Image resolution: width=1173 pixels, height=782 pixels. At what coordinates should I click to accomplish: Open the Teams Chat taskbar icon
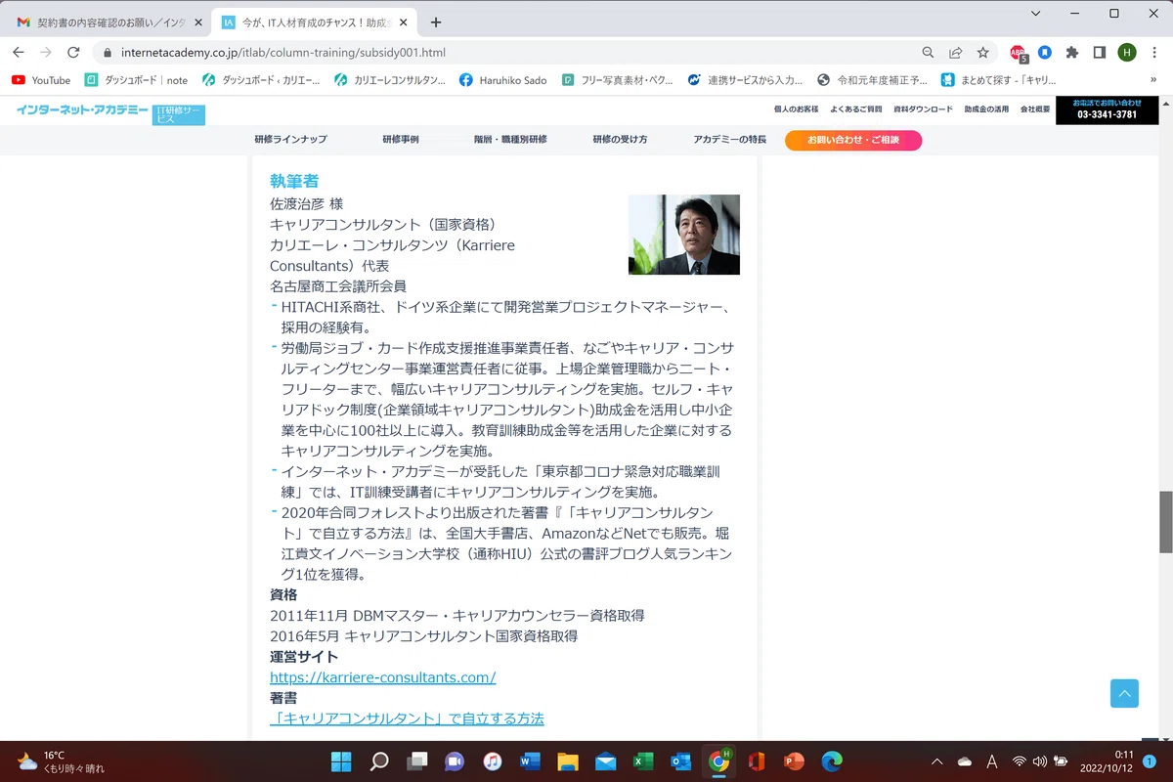(x=455, y=761)
